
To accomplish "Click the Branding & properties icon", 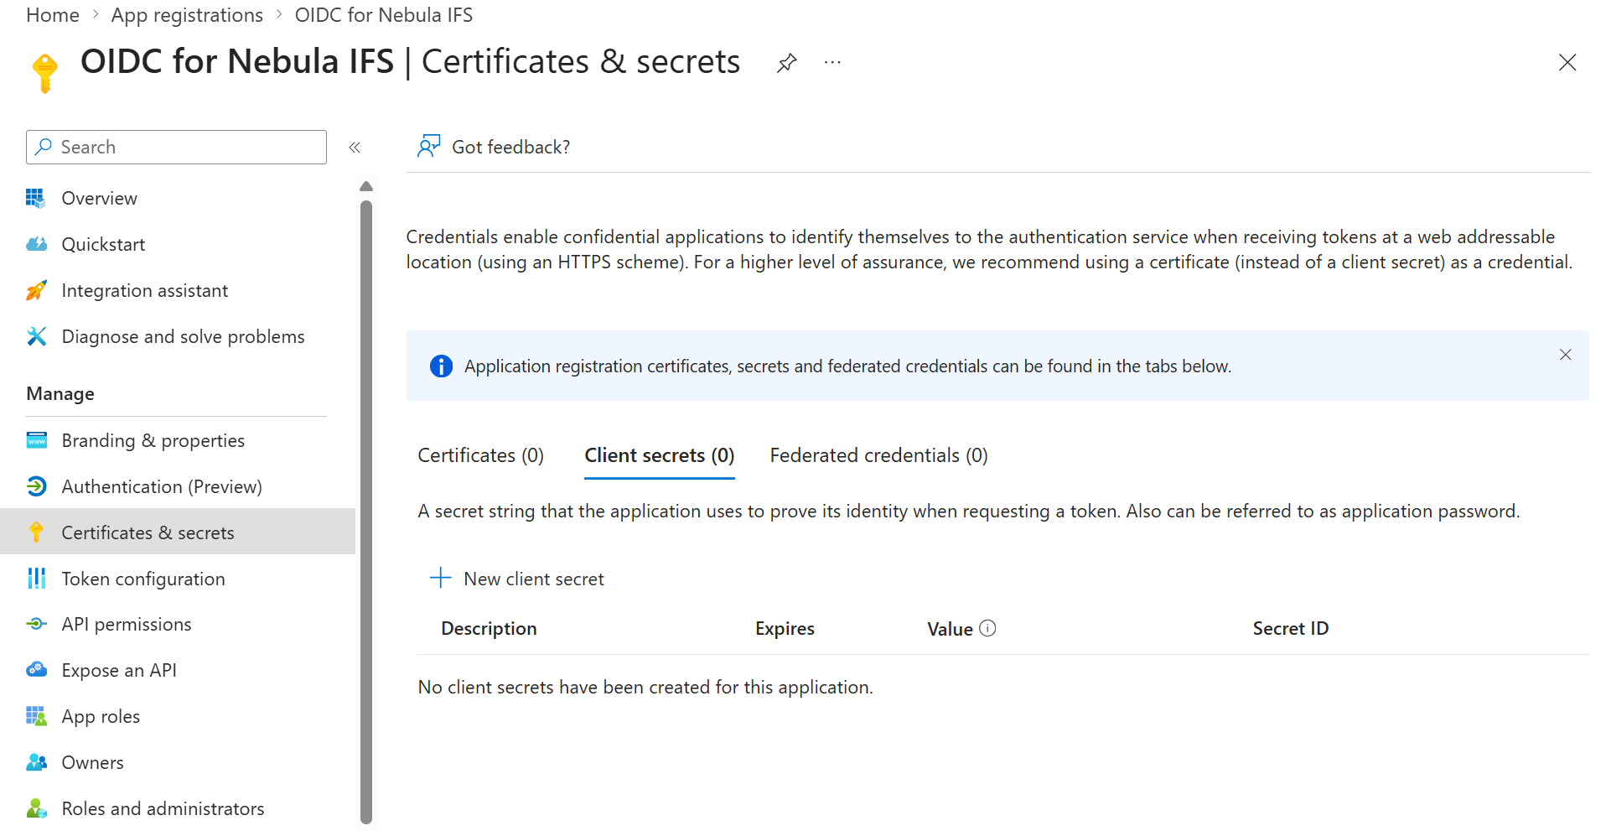I will click(36, 440).
